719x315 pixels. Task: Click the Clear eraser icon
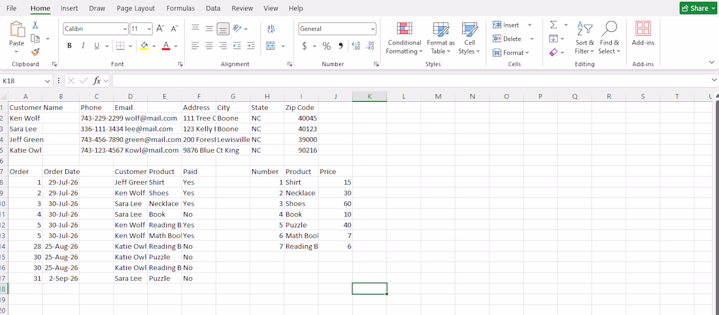coord(554,52)
